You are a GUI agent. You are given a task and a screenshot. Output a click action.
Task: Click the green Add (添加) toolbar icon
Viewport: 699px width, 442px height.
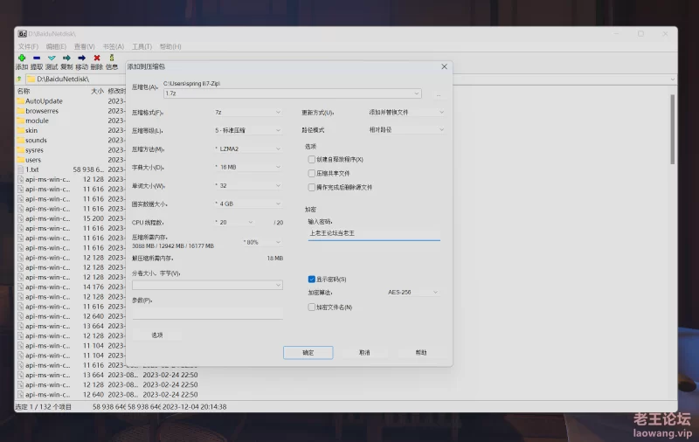tap(21, 58)
